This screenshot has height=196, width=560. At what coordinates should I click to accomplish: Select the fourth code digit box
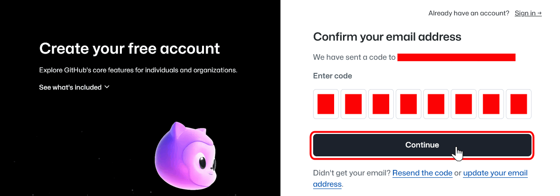point(408,104)
